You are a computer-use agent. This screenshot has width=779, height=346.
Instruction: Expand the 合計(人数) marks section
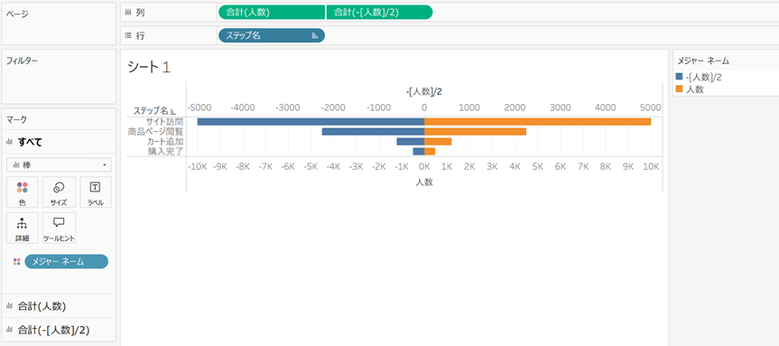[59, 306]
